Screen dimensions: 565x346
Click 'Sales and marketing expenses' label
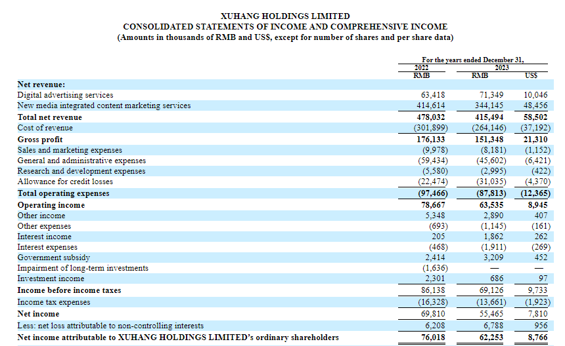click(x=70, y=150)
